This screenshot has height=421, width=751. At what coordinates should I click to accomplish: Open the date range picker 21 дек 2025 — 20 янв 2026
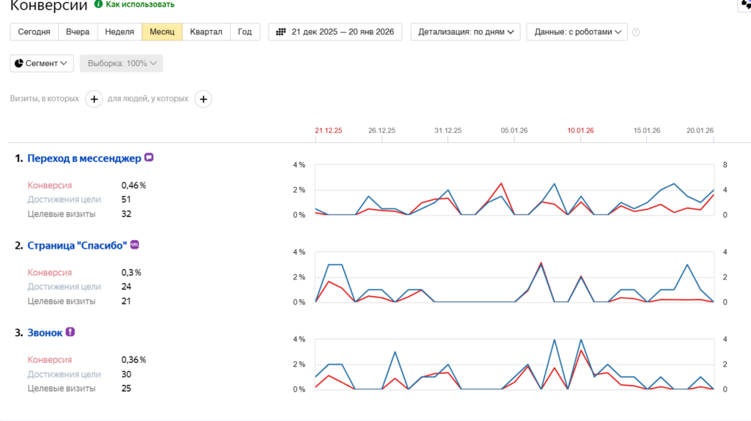coord(334,32)
